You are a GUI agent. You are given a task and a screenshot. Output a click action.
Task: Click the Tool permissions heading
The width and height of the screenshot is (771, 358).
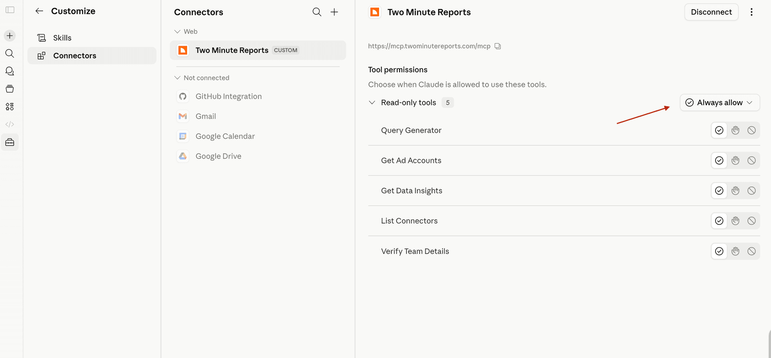coord(398,70)
